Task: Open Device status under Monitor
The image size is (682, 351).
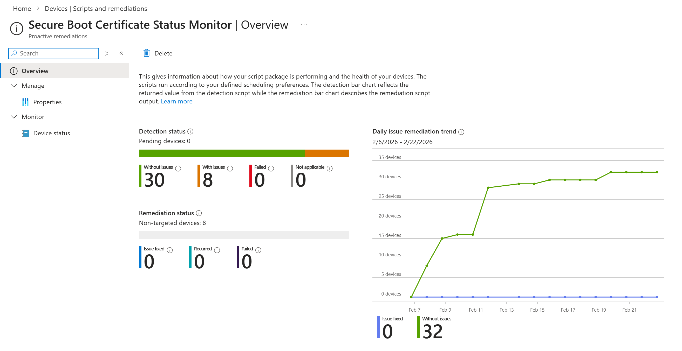Action: [52, 133]
